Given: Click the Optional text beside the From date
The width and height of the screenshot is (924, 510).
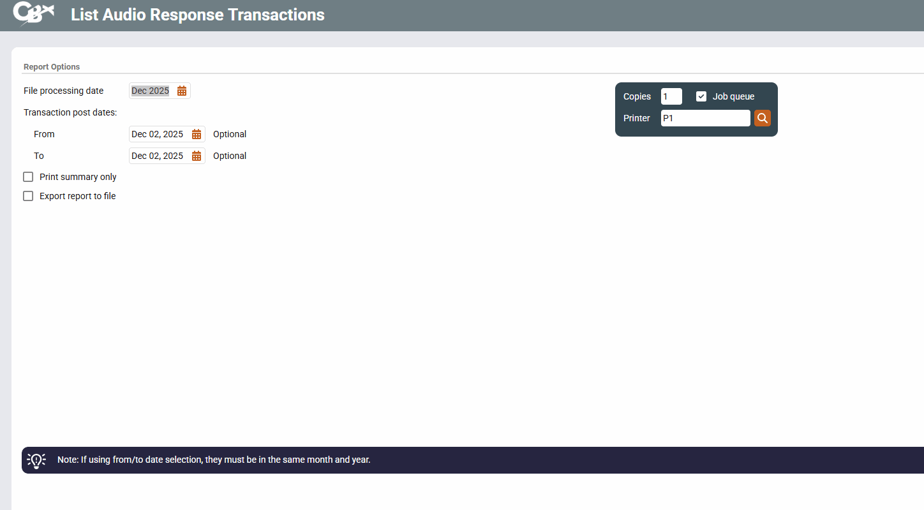Looking at the screenshot, I should [230, 134].
